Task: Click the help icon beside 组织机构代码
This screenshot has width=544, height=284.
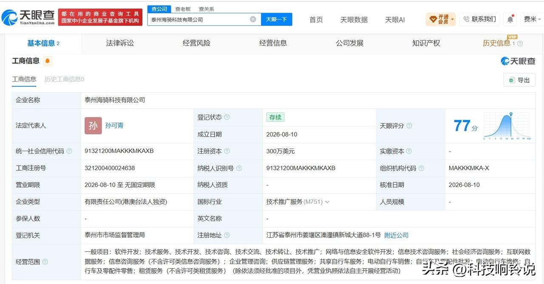Action: pos(421,168)
